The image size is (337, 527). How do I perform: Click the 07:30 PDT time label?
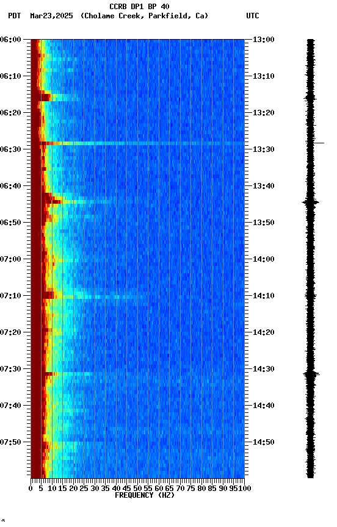(x=10, y=369)
